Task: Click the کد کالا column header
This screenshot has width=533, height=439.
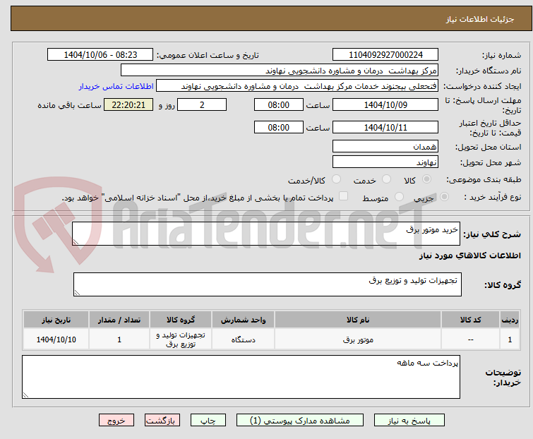Action: 470,320
